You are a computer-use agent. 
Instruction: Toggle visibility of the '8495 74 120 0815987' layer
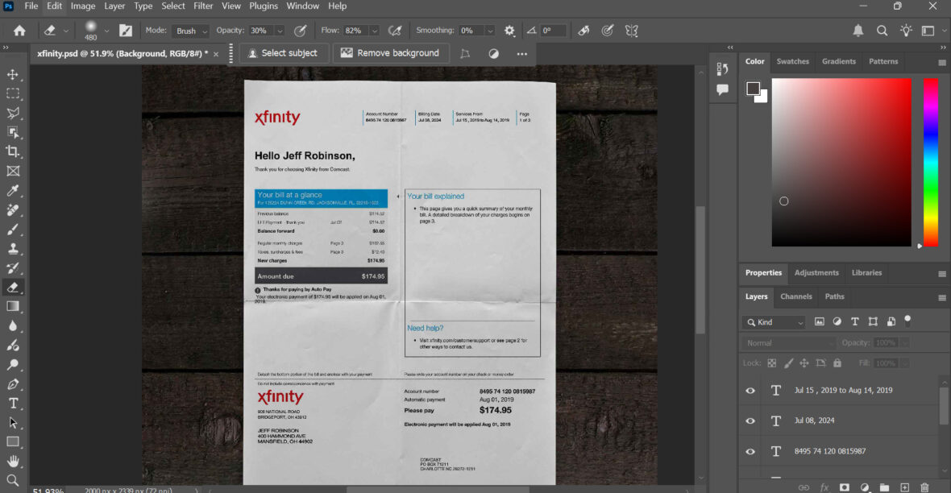pyautogui.click(x=750, y=451)
